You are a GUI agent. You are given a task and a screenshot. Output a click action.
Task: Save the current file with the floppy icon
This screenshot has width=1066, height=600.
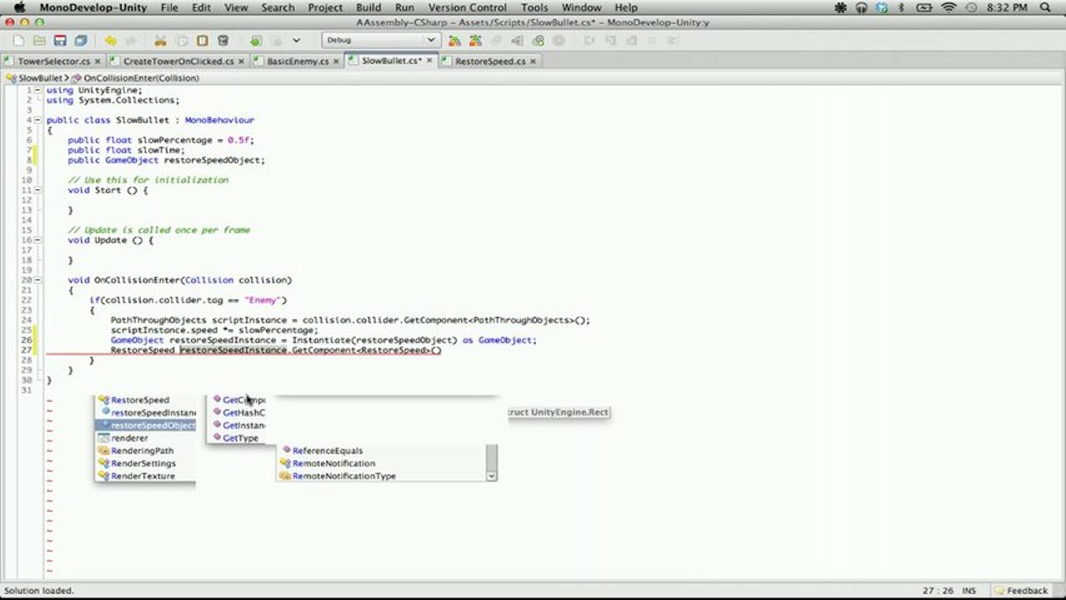tap(60, 40)
